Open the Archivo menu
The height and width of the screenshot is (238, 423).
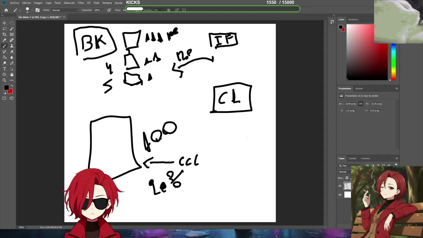point(15,3)
